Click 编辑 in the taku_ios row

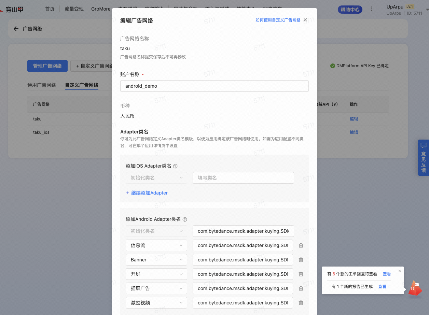coord(354,132)
